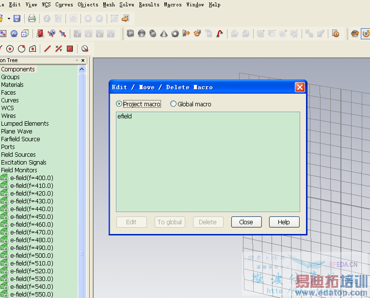Create a Cone shape

pos(164,33)
